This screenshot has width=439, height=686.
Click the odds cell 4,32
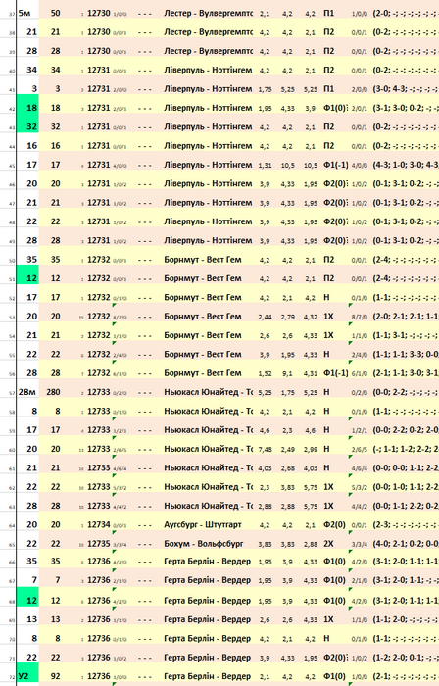click(x=311, y=317)
